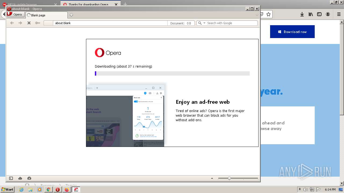Viewport: 344px width, 193px height.
Task: Click the "Downloading (about 37 s remaining)" text
Action: pos(123,66)
